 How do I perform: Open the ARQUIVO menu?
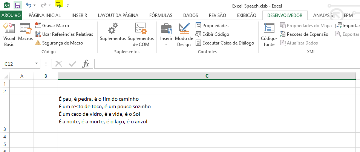[x=11, y=15]
